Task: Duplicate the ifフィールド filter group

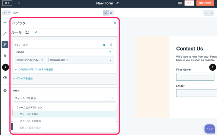Action: pos(104,45)
